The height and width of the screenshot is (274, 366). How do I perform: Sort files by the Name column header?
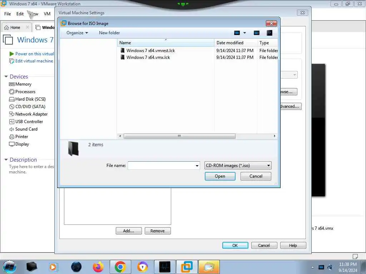pos(165,43)
